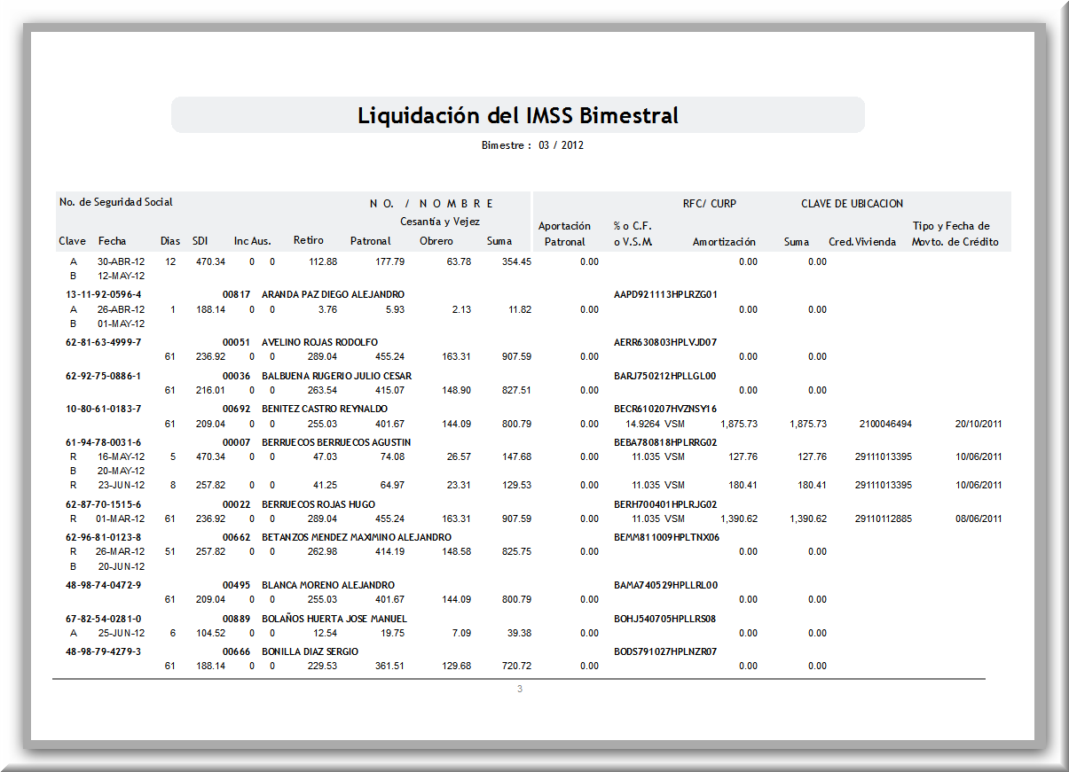The image size is (1069, 772).
Task: Click CURP BEMM811009HPLTNX06
Action: pyautogui.click(x=666, y=537)
